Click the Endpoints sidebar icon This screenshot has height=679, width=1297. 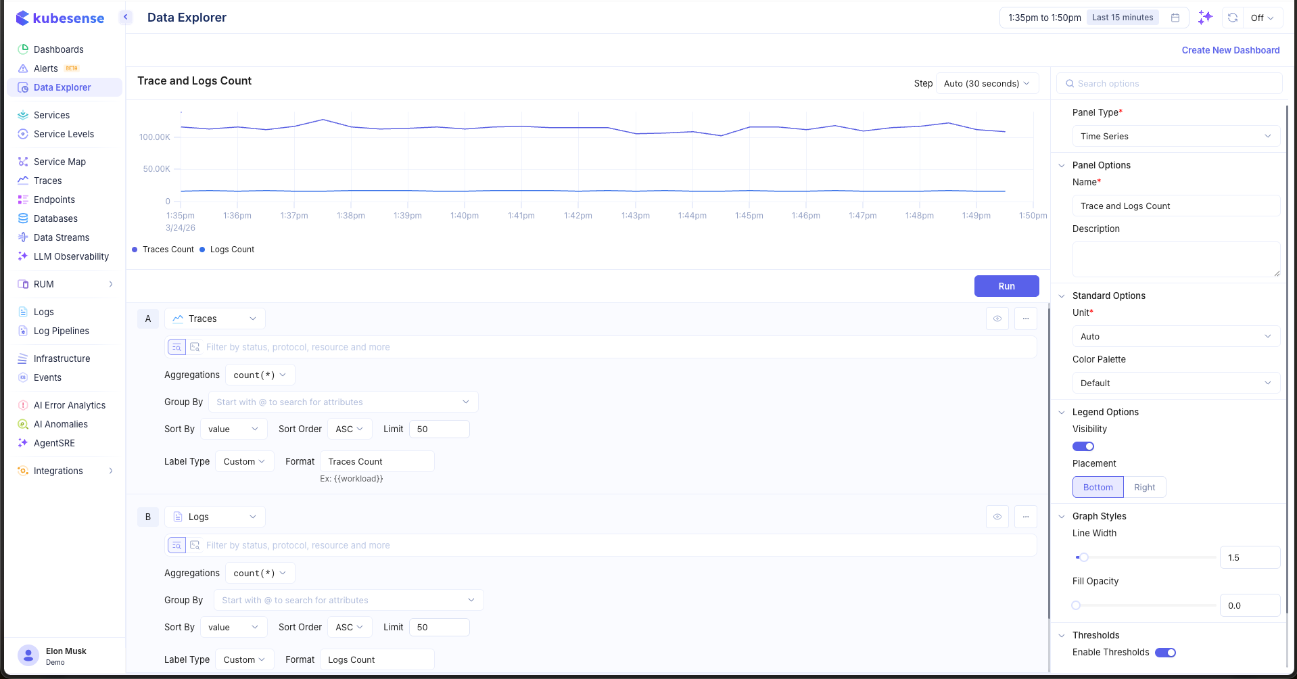(23, 200)
